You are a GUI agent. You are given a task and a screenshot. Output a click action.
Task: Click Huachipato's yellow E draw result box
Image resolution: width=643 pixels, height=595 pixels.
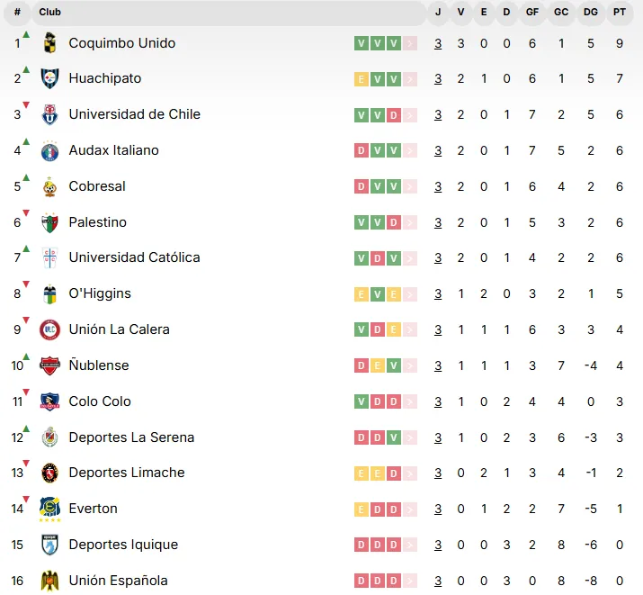click(362, 79)
